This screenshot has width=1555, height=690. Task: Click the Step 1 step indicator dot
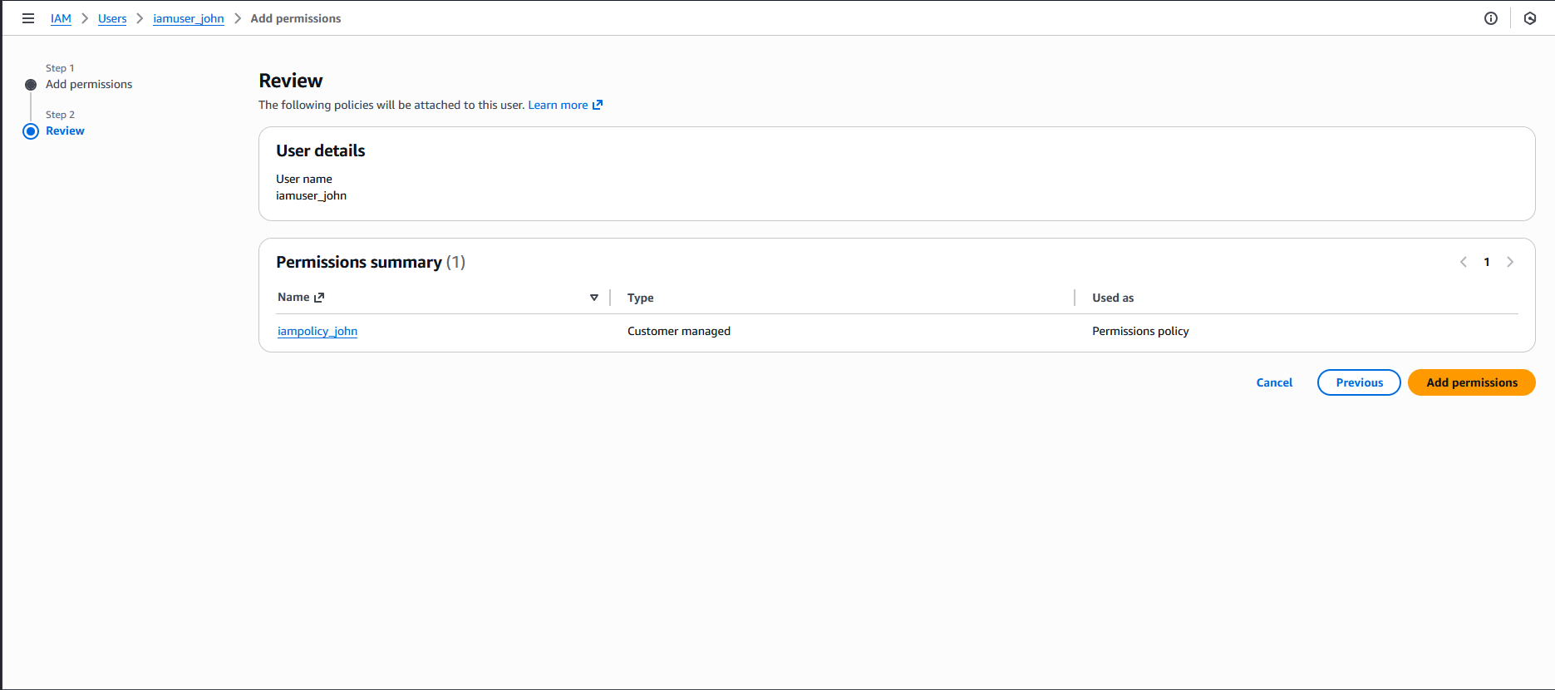[x=31, y=85]
